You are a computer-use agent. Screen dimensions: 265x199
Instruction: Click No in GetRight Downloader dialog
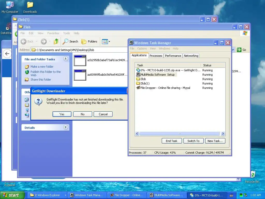point(83,114)
